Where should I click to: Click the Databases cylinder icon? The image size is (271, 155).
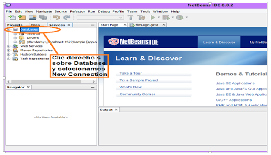[15, 29]
